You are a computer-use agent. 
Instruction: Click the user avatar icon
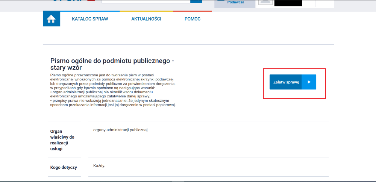click(266, 2)
